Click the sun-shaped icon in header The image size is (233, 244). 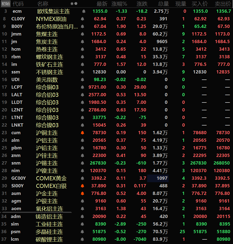[x=72, y=4]
